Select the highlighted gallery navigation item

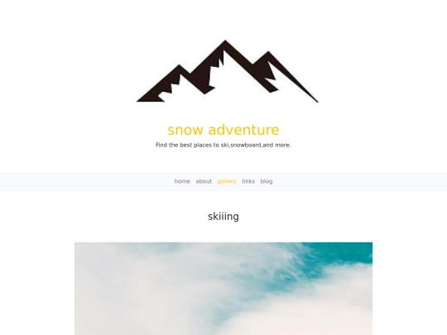pos(227,181)
